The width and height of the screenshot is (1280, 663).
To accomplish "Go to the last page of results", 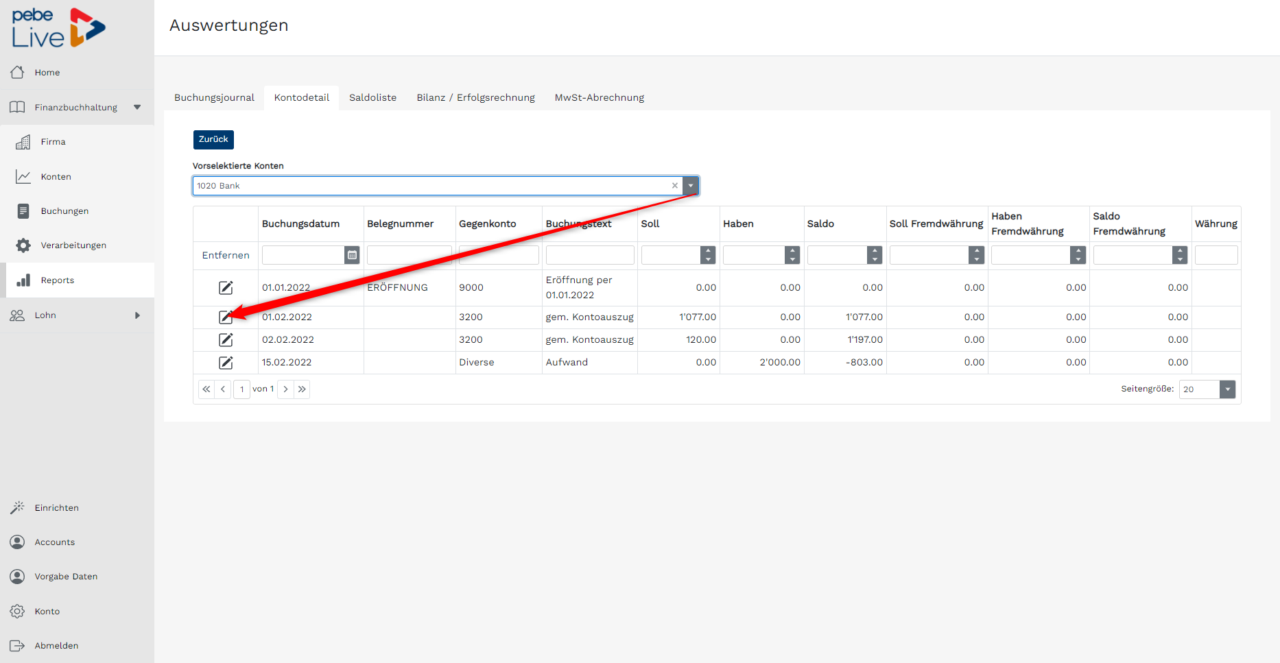I will click(303, 389).
